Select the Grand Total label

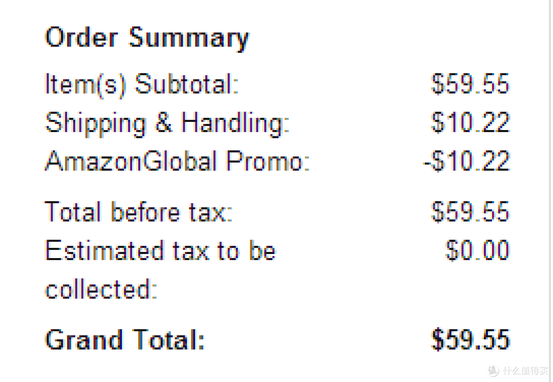click(125, 339)
